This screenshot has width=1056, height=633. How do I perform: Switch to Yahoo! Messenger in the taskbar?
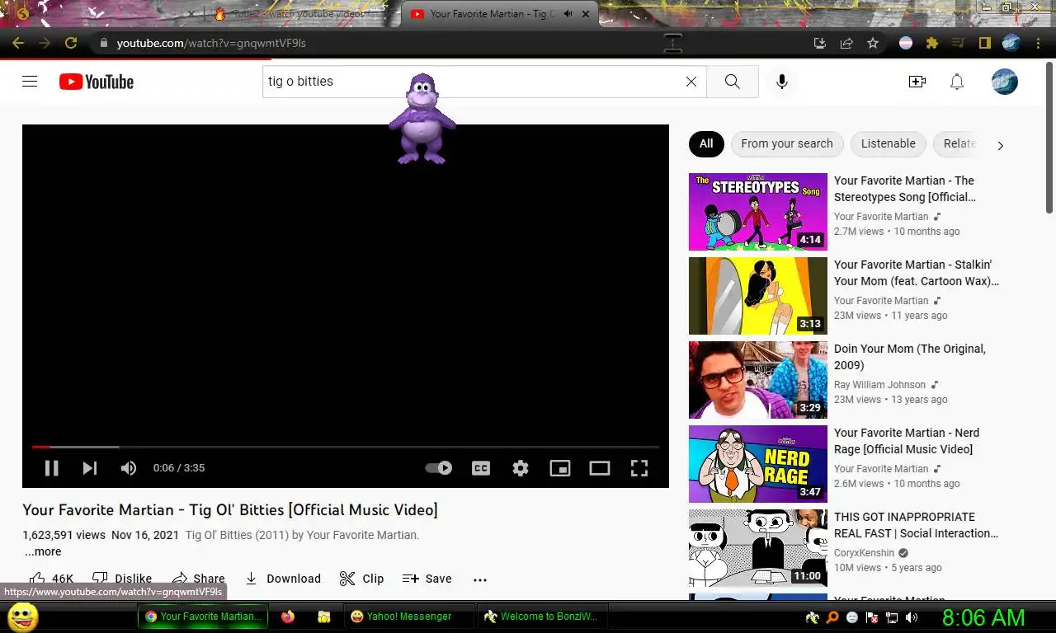(409, 617)
